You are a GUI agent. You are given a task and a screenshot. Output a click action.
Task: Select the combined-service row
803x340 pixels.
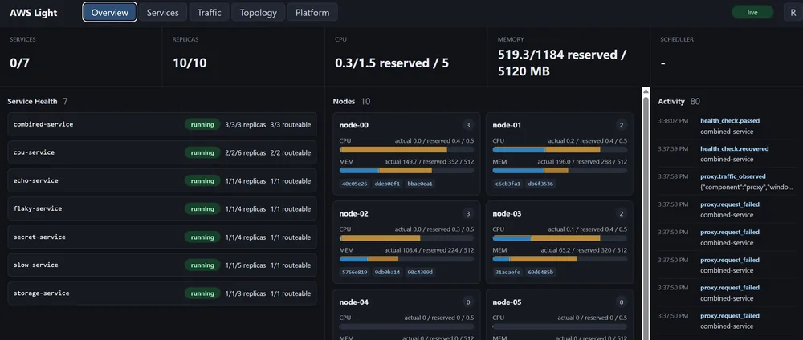pos(162,124)
